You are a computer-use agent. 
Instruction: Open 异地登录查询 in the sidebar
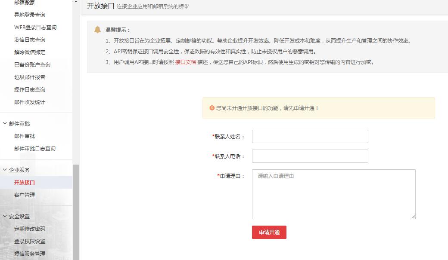(x=30, y=15)
